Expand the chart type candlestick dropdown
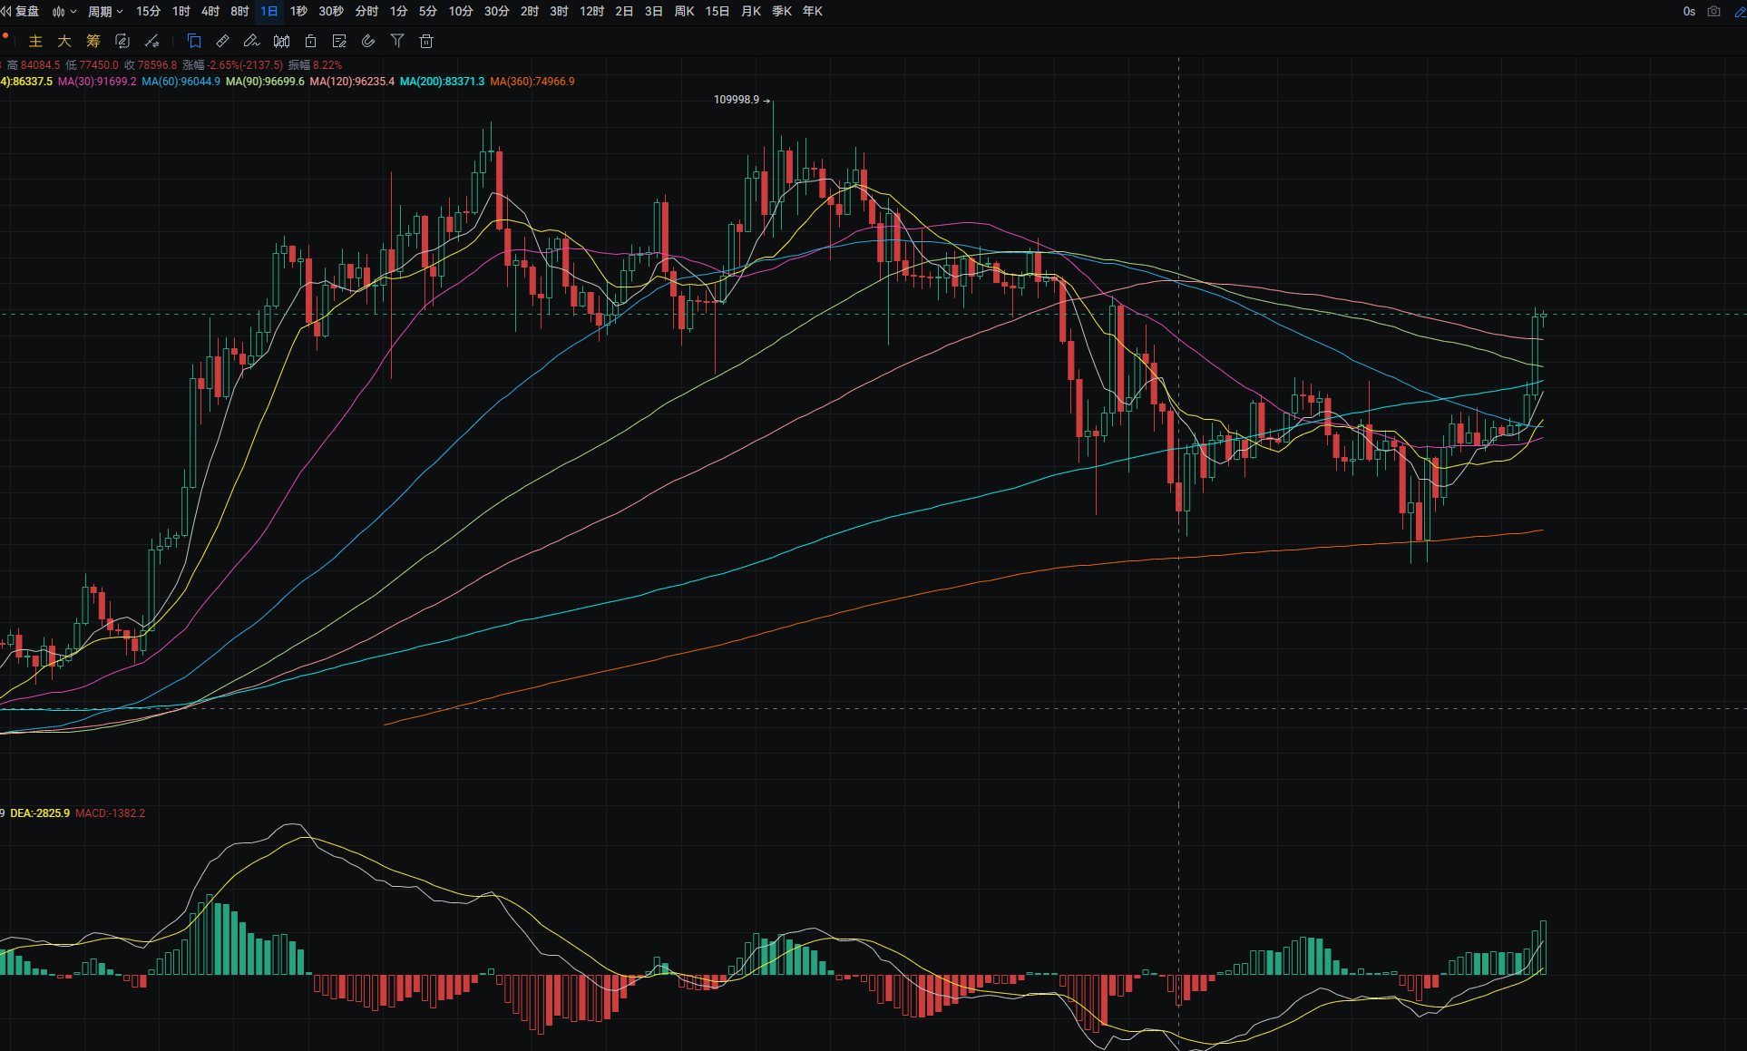The height and width of the screenshot is (1051, 1747). click(64, 12)
